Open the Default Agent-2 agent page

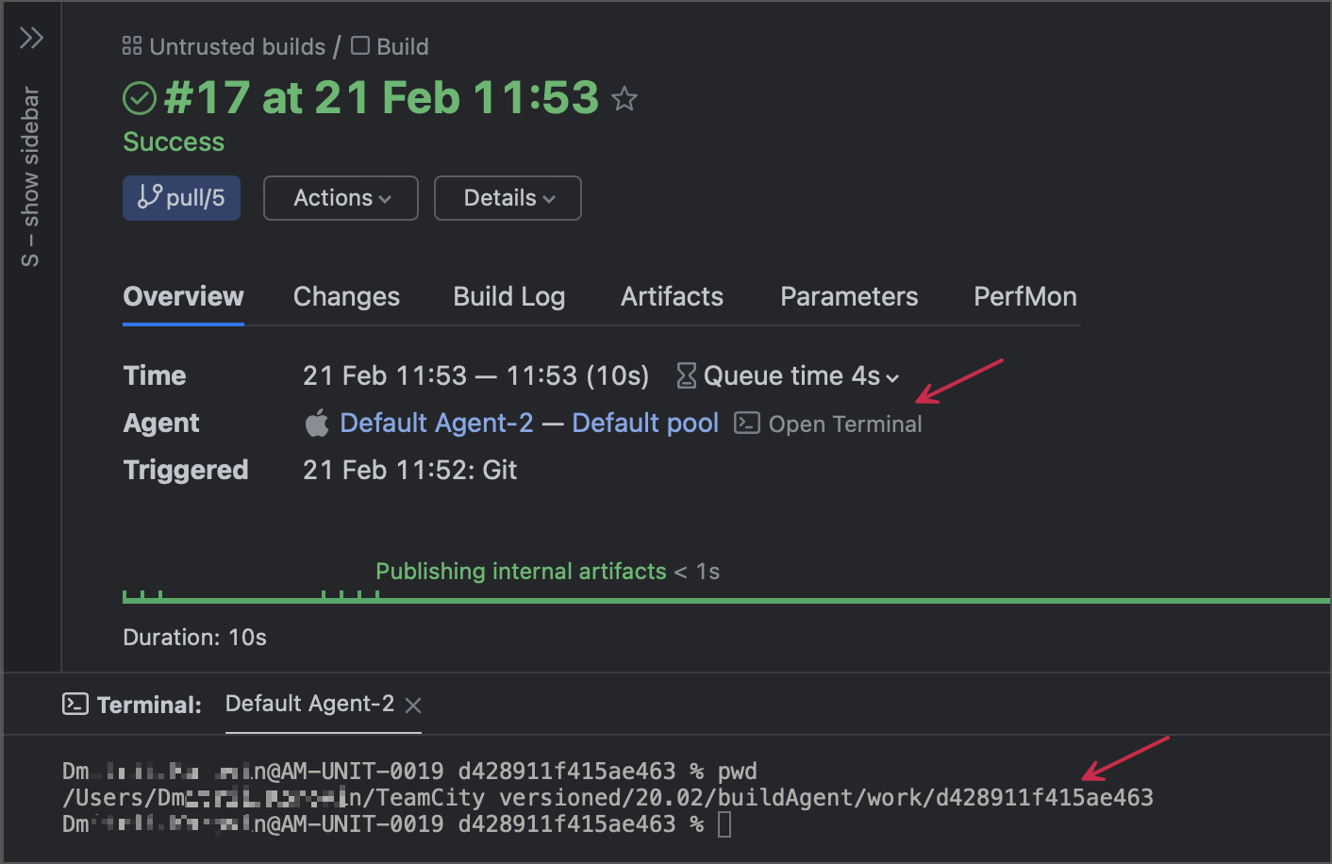[436, 423]
